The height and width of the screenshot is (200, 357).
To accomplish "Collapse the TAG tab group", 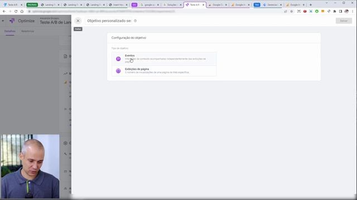I will point(257,5).
